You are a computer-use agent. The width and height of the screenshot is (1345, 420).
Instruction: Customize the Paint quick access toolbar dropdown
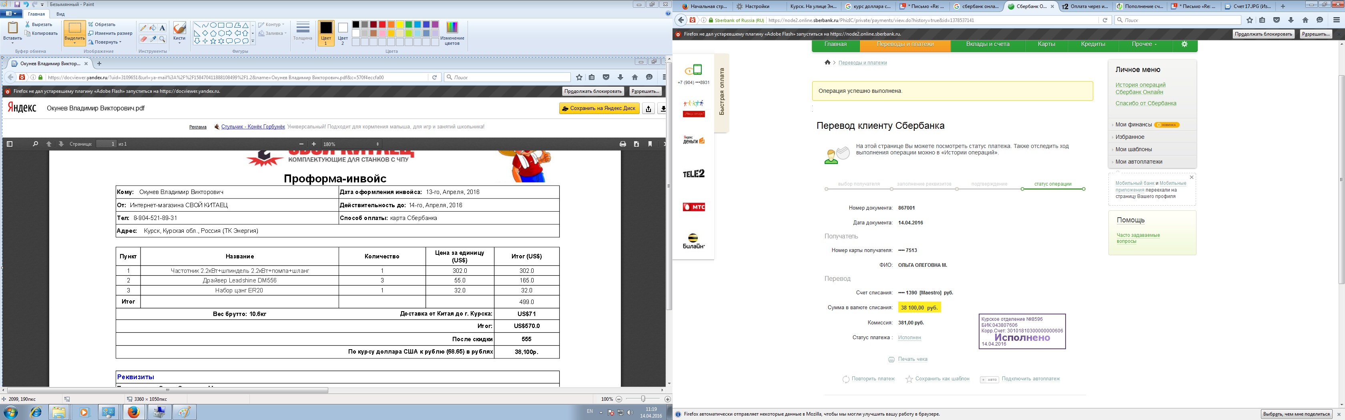(x=42, y=5)
